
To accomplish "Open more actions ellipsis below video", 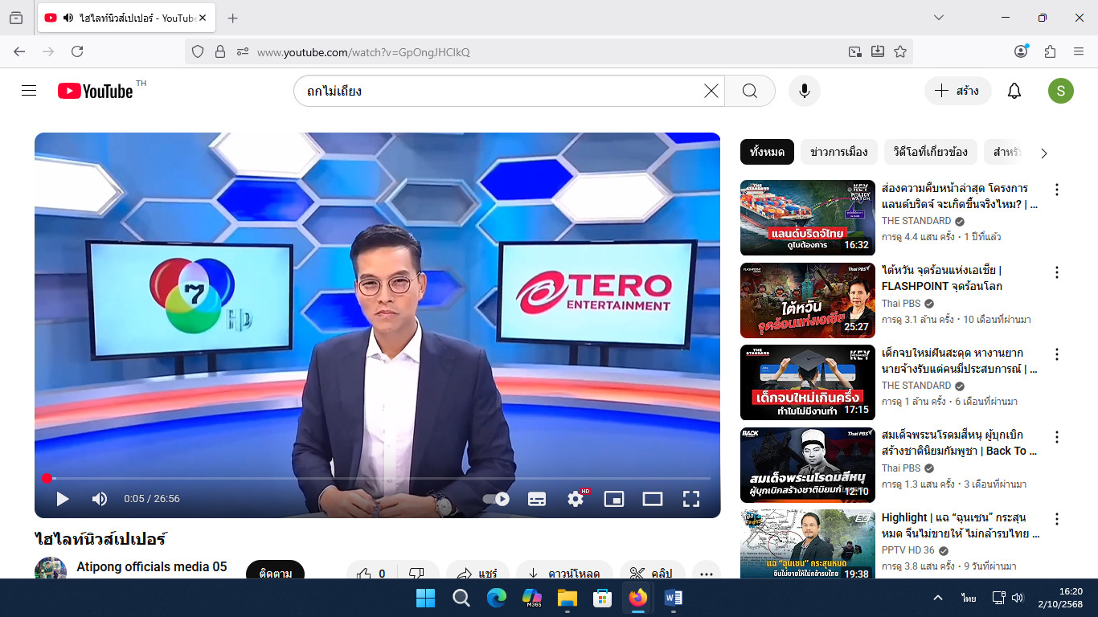I will (x=707, y=574).
